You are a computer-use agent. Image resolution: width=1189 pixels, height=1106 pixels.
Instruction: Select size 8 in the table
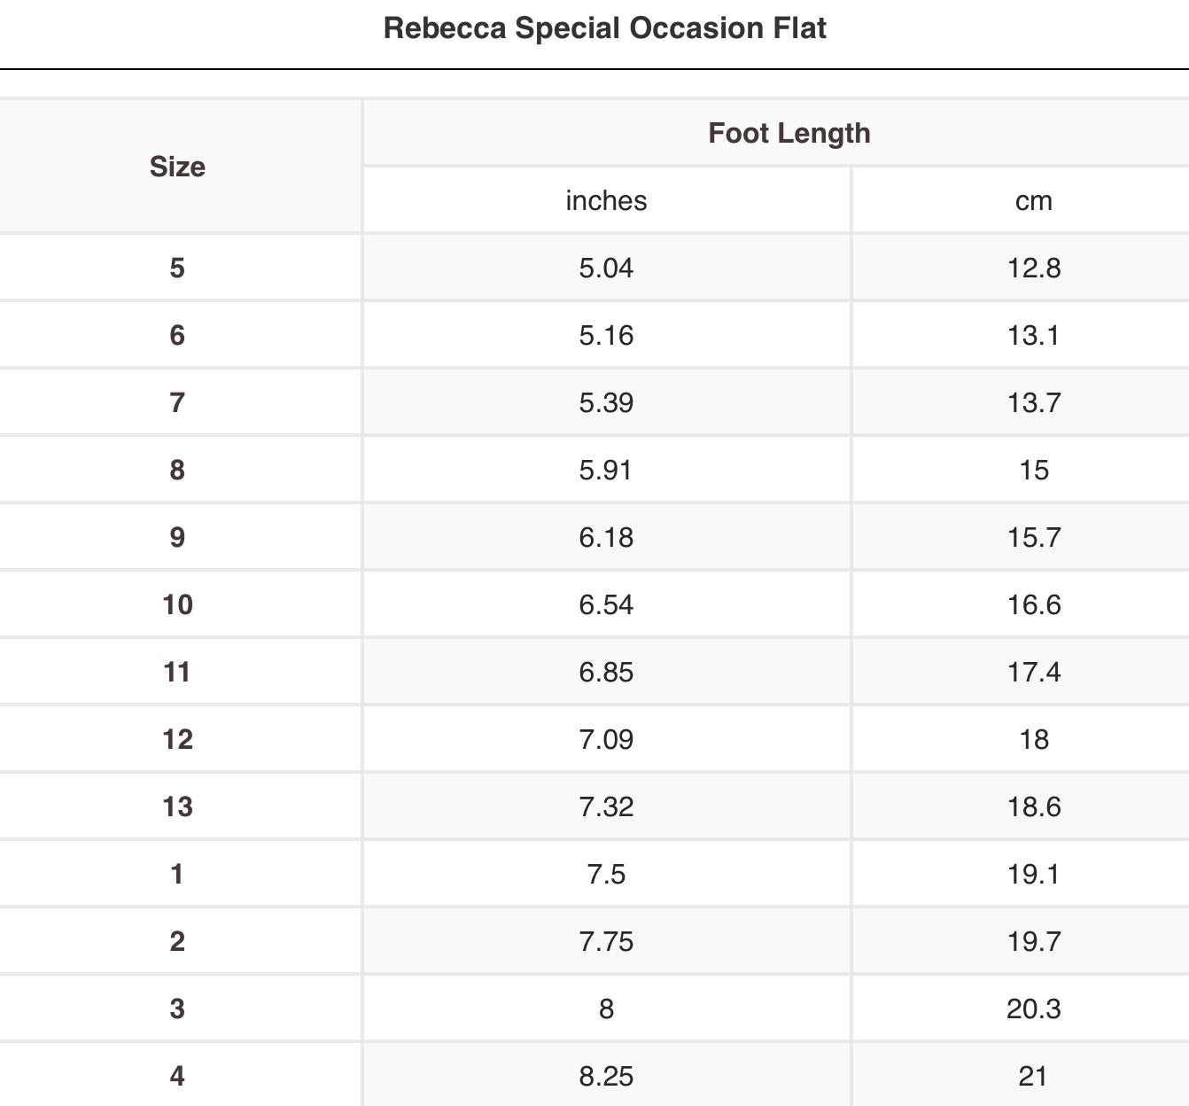[x=177, y=470]
